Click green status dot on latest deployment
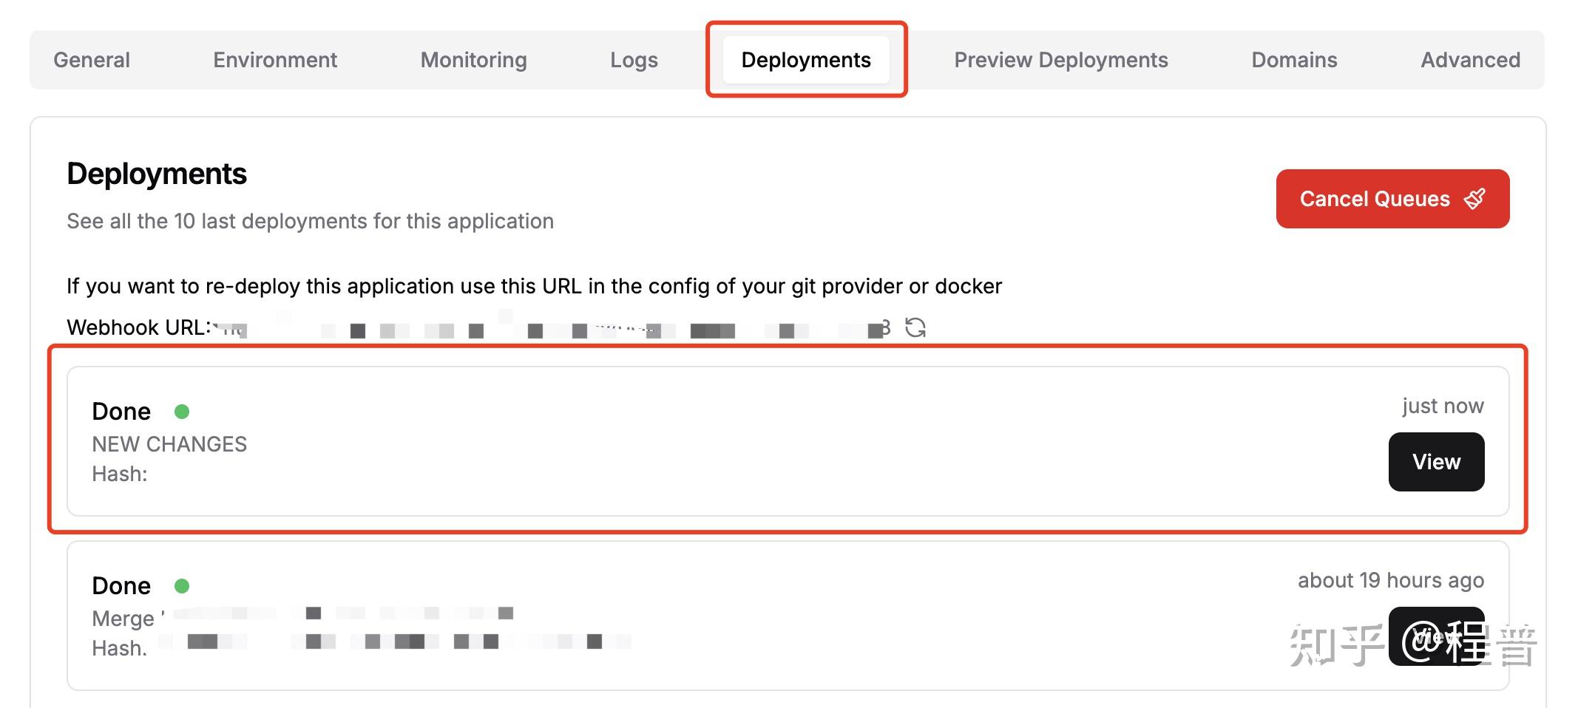This screenshot has height=708, width=1578. [x=182, y=411]
